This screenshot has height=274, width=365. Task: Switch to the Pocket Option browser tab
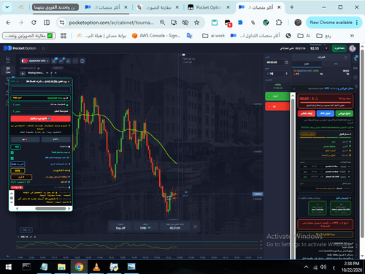point(209,7)
